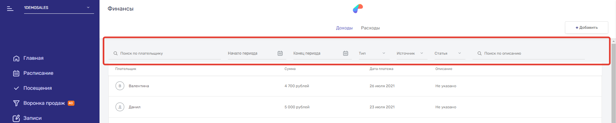Click the 5 000 рублей amount

pyautogui.click(x=297, y=107)
